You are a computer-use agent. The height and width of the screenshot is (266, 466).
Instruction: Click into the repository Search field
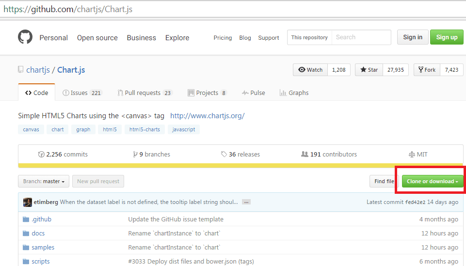pyautogui.click(x=361, y=37)
